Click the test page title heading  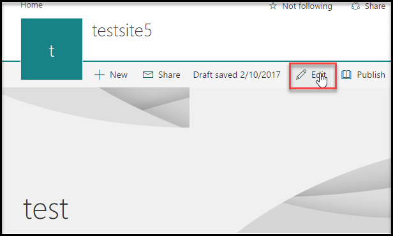point(46,209)
